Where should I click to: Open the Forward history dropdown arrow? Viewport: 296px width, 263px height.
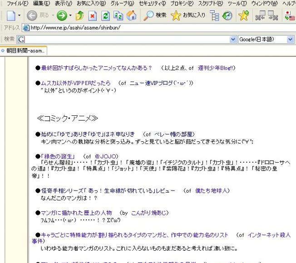(x=70, y=15)
